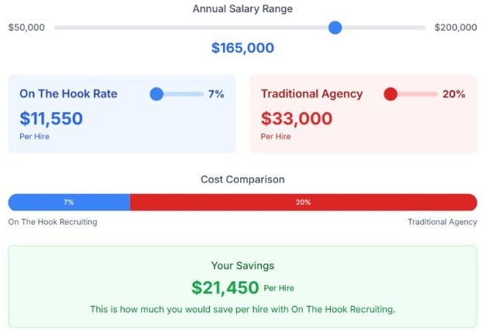Click the On The Hook Rate slider handle
Image resolution: width=485 pixels, height=333 pixels.
click(157, 94)
